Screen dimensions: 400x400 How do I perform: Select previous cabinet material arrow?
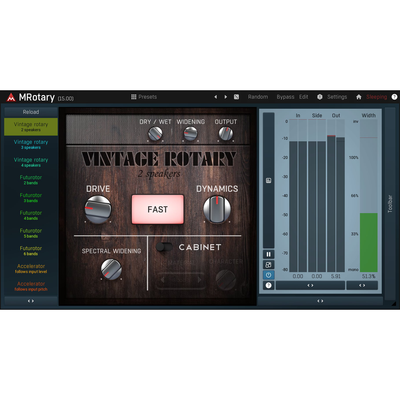pyautogui.click(x=163, y=280)
